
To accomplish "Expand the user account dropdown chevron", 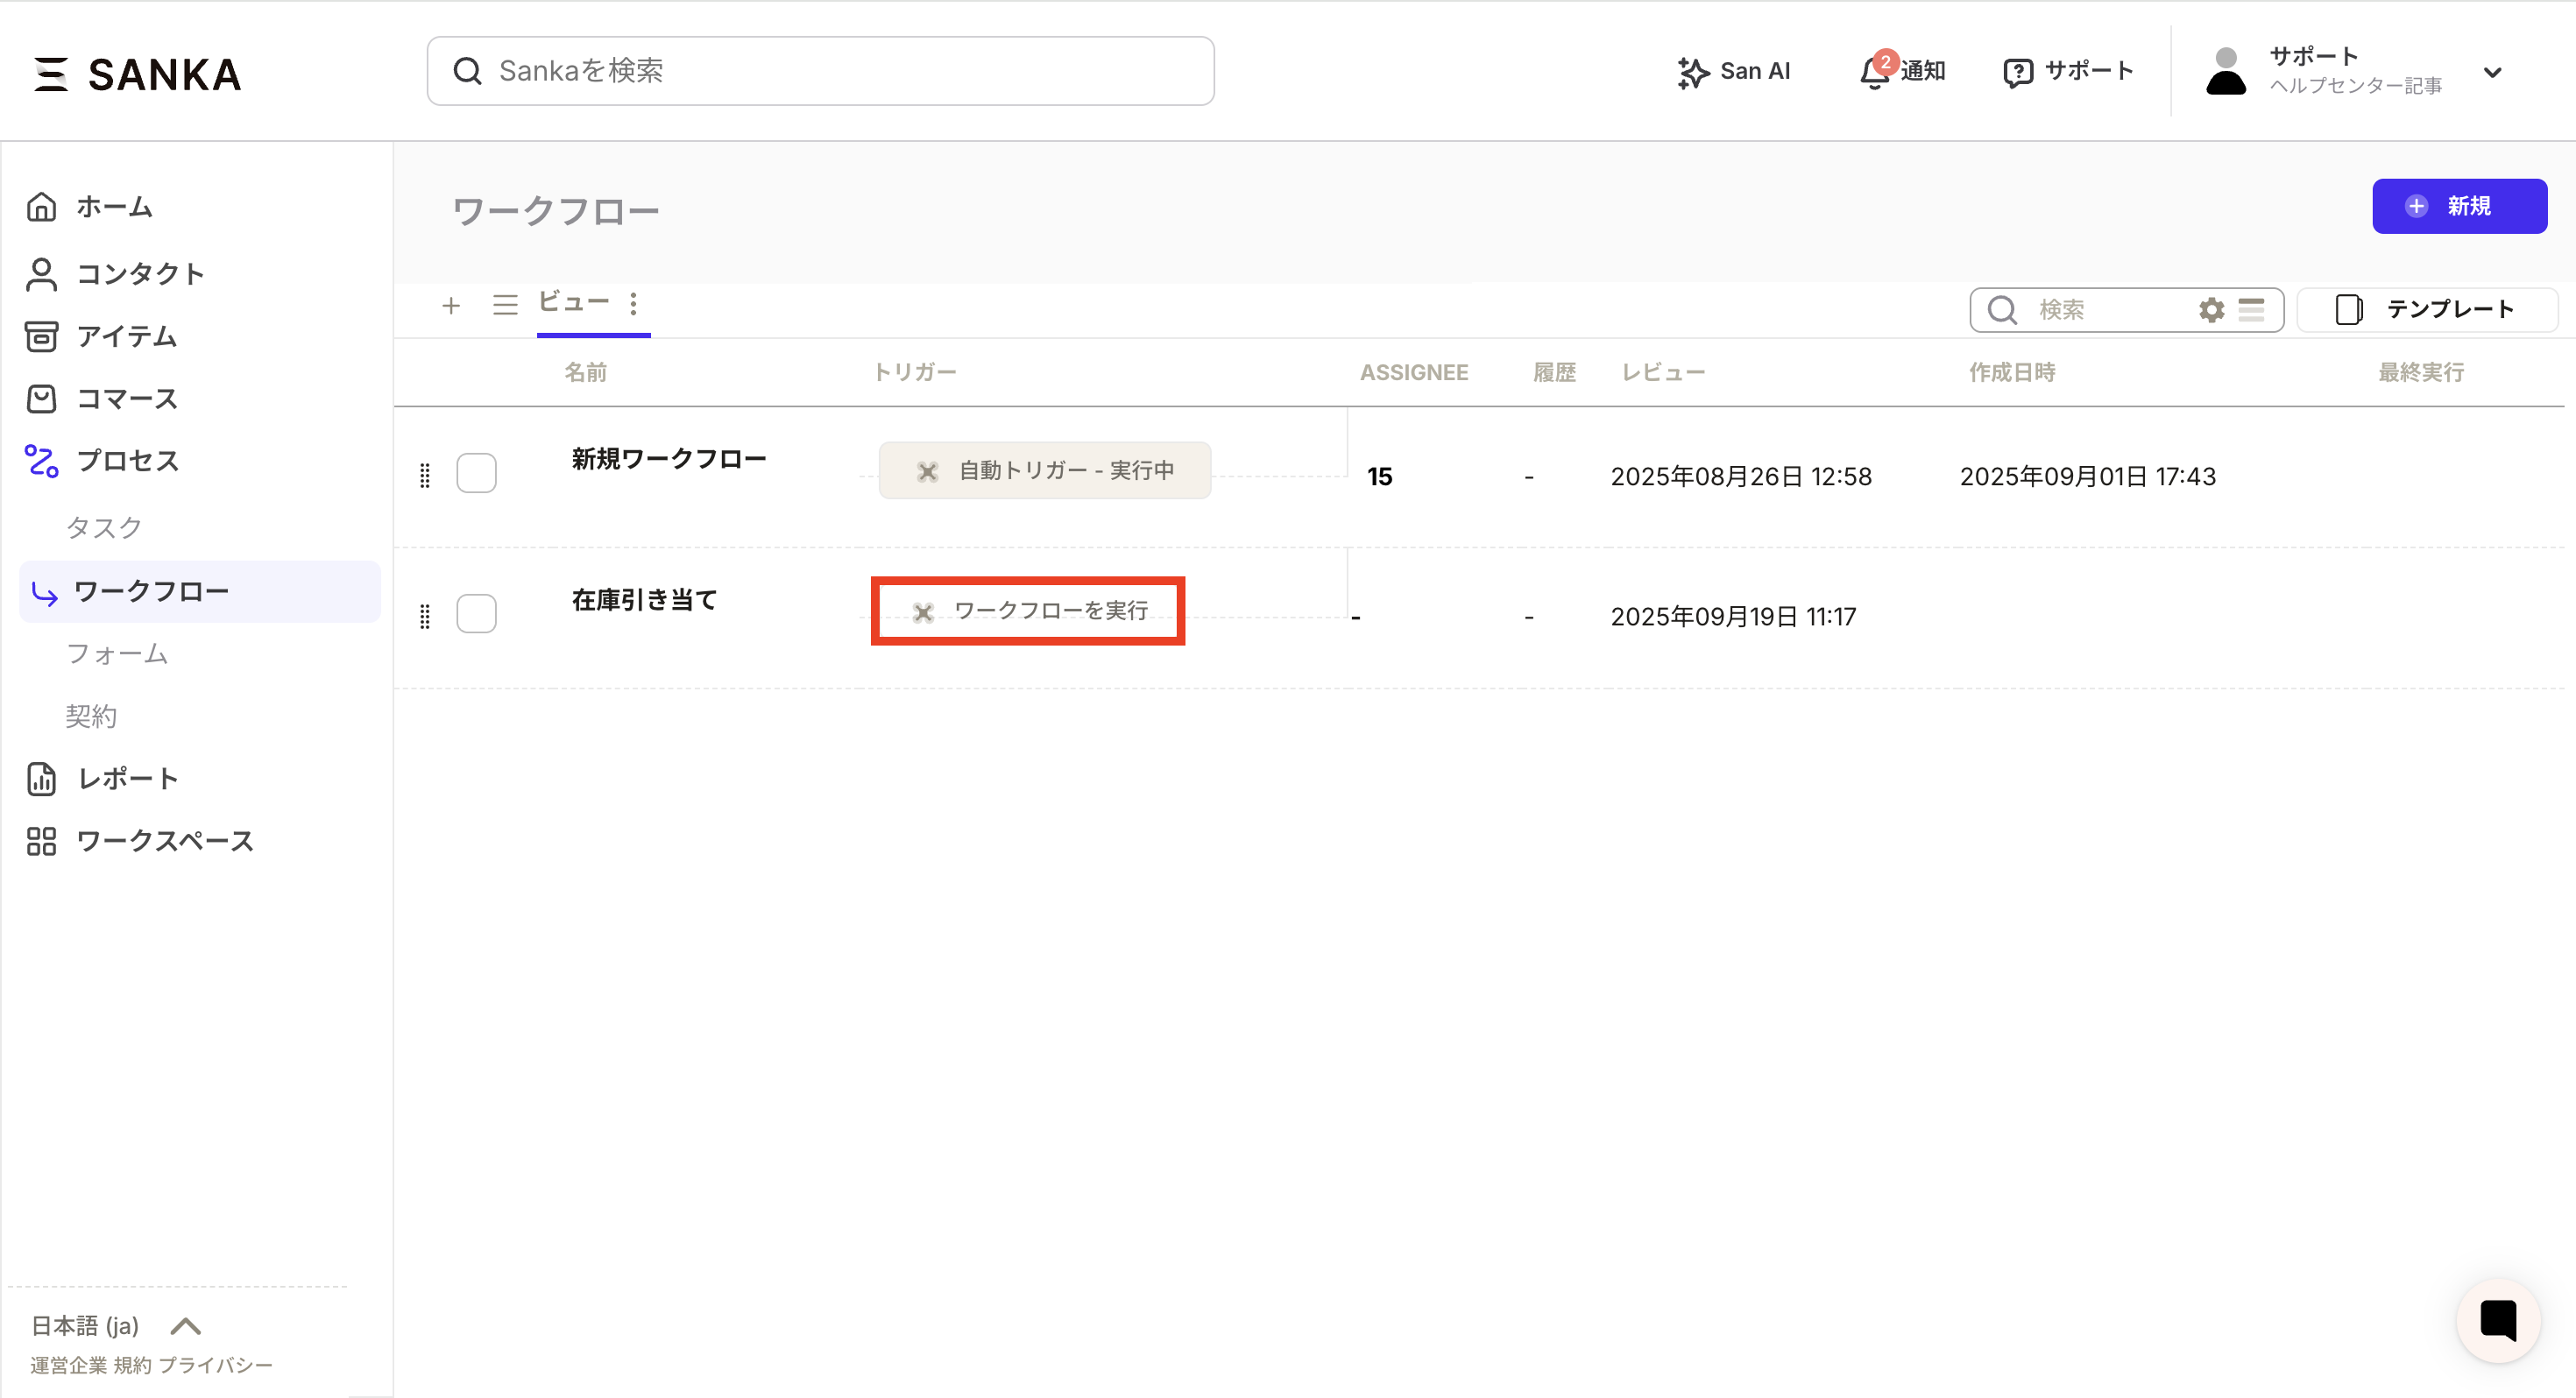I will [2492, 73].
